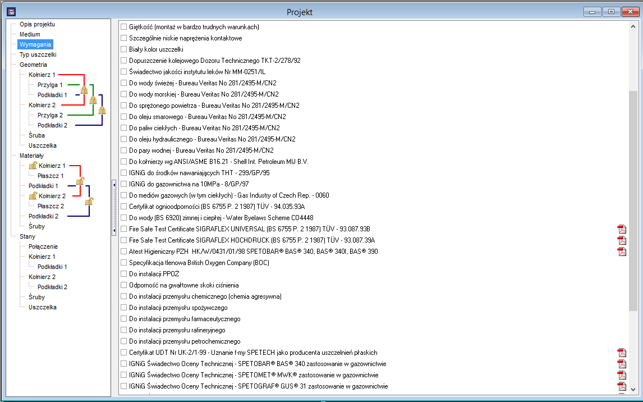Open PDF for Certyfikat UDT Nr UK-2/1-99
Screen dimensions: 643x402
click(x=622, y=353)
